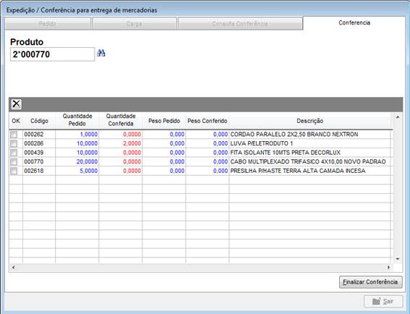
Task: Open the Consulta Conferência tab
Action: pyautogui.click(x=240, y=24)
